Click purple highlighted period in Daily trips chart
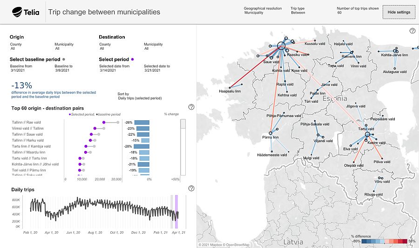Screen dimensions: 419x248 (x=176, y=212)
